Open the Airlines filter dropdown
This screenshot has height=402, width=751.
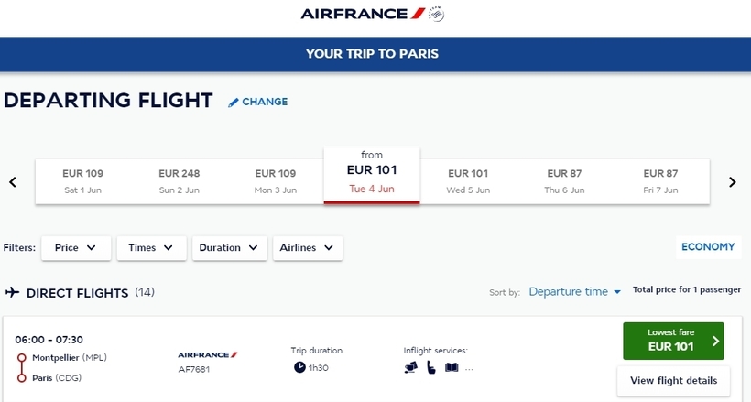[308, 248]
